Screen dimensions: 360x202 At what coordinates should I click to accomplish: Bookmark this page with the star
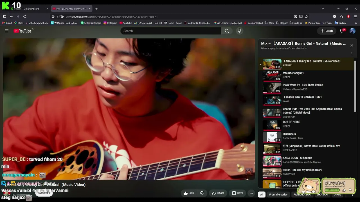click(x=306, y=17)
